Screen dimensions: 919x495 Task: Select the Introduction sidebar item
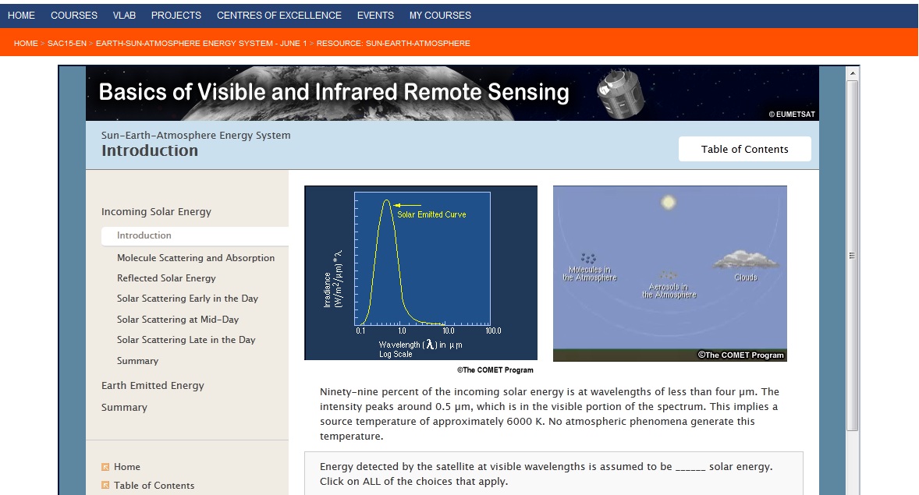coord(195,235)
